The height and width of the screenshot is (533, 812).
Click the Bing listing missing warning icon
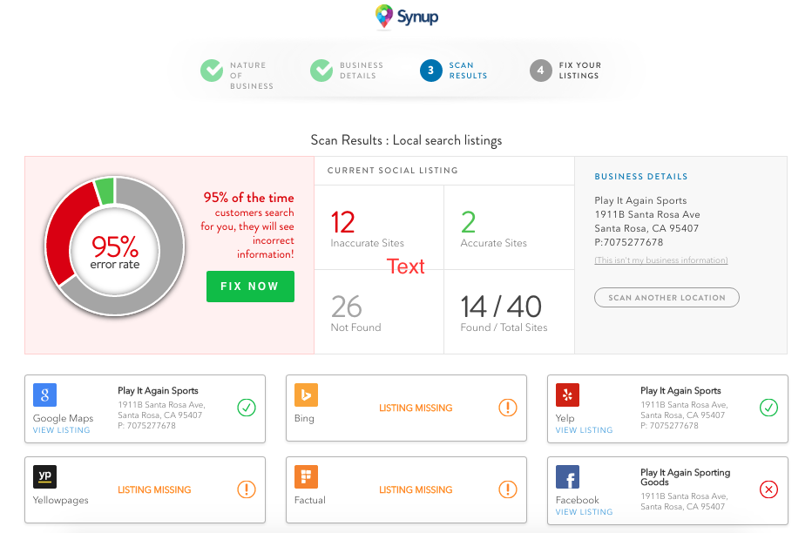(x=508, y=408)
